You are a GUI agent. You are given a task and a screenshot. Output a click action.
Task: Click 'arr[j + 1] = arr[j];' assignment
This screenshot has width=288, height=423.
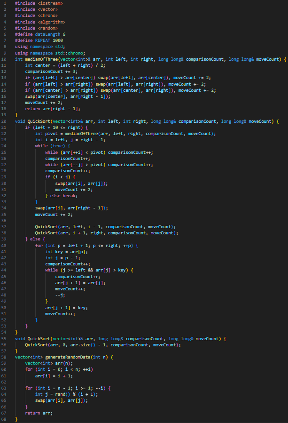coord(80,283)
